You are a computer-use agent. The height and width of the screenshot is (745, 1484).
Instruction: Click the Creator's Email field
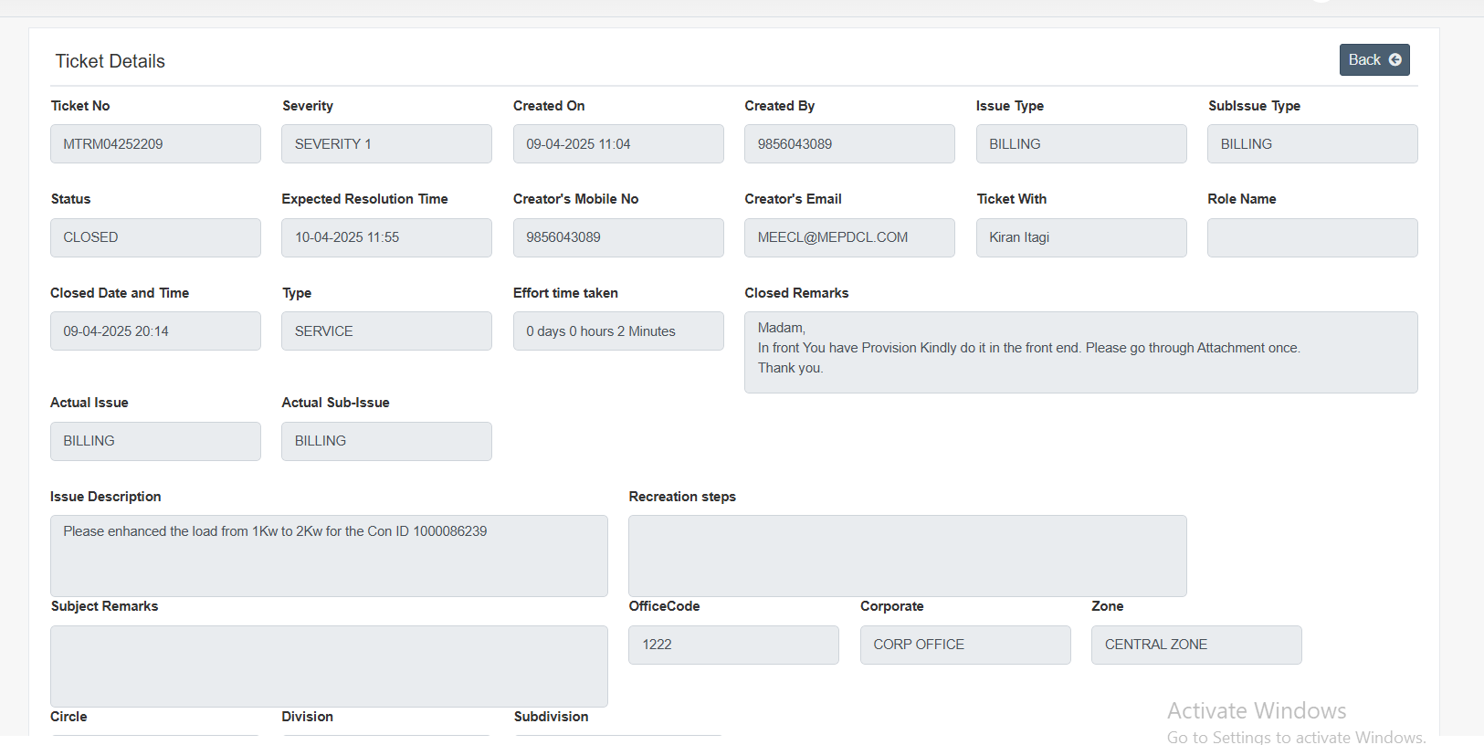tap(849, 237)
